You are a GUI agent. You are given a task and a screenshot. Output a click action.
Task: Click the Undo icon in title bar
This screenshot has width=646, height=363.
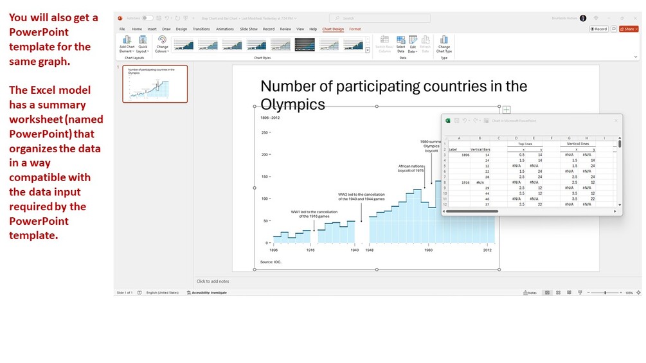(167, 18)
